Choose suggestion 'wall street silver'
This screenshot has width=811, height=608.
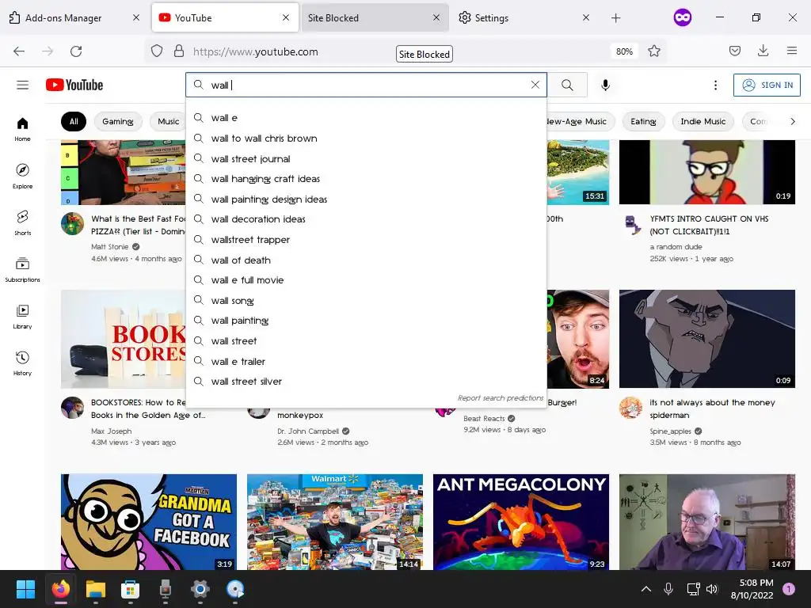pos(366,382)
